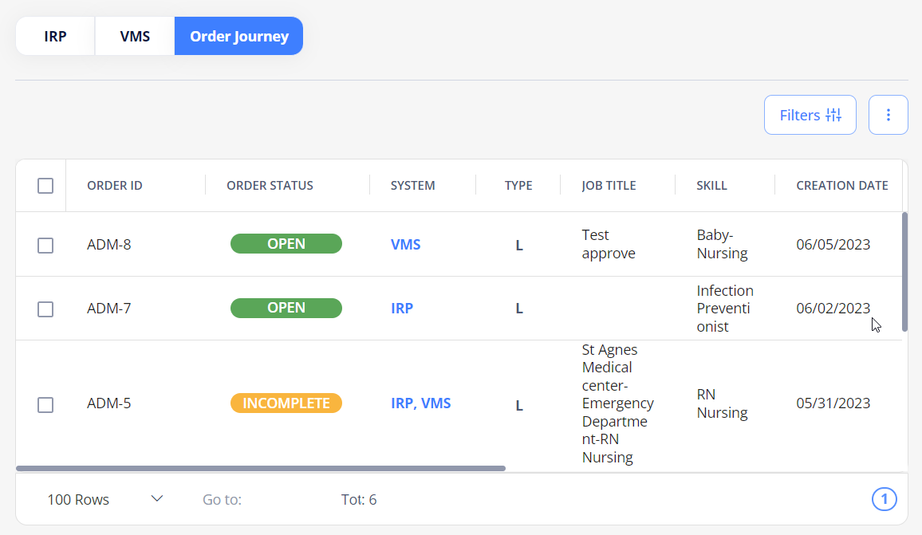Sort by the Order ID column header
This screenshot has width=922, height=535.
[115, 186]
